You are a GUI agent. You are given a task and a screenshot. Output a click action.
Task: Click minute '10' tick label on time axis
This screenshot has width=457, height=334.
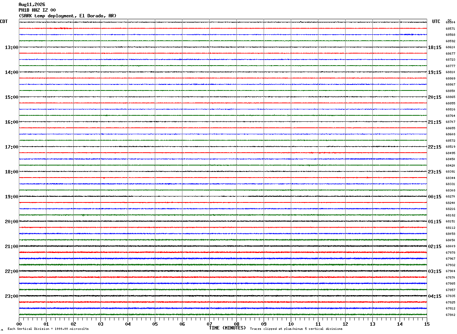(291, 324)
